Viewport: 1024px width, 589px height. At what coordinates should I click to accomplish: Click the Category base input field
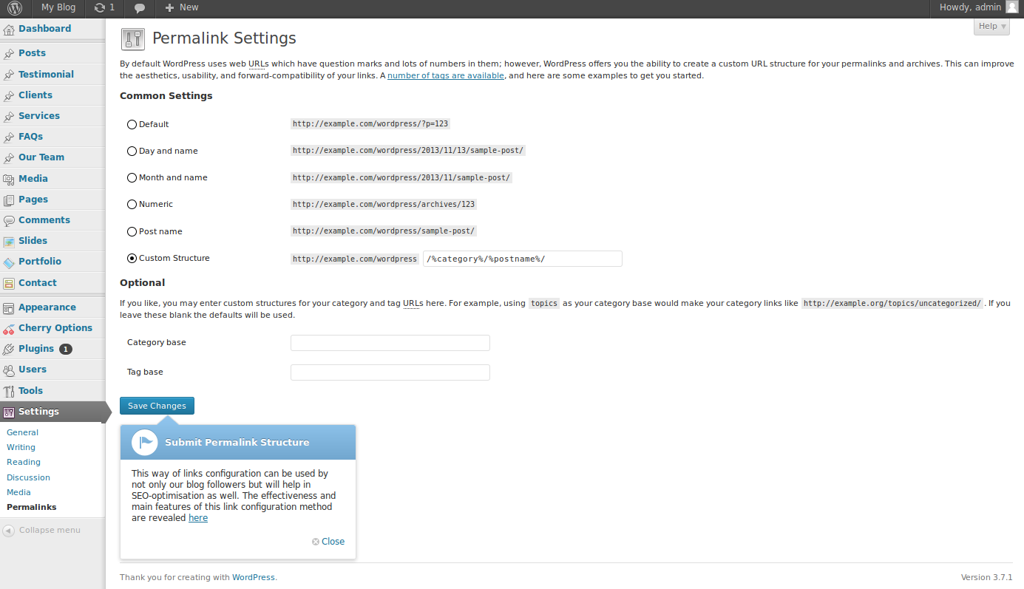[390, 343]
